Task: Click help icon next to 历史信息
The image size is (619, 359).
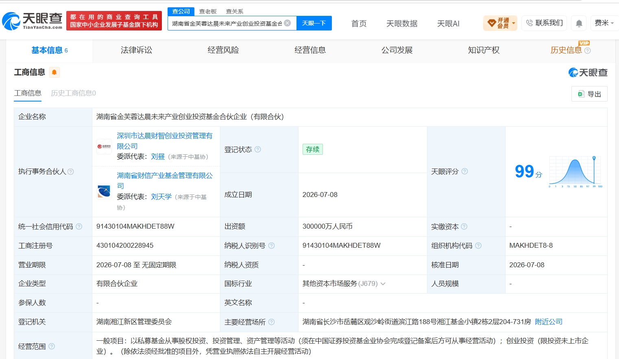Action: click(587, 51)
